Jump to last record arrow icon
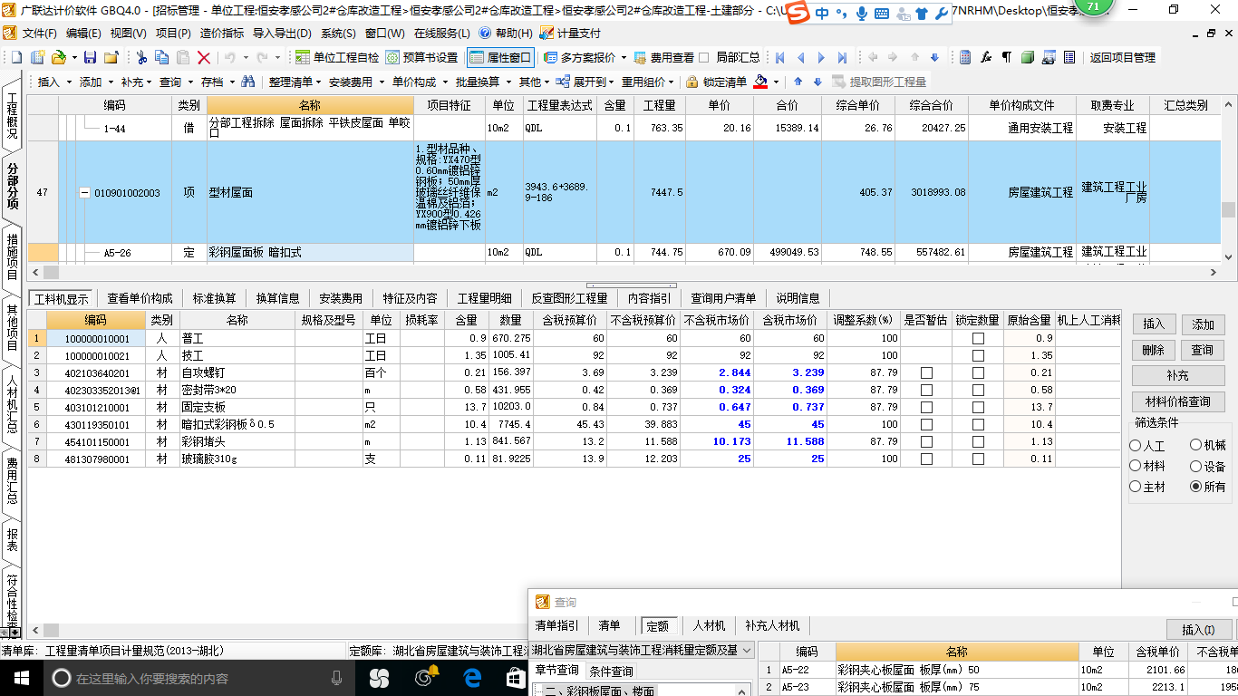The image size is (1238, 696). (x=843, y=57)
